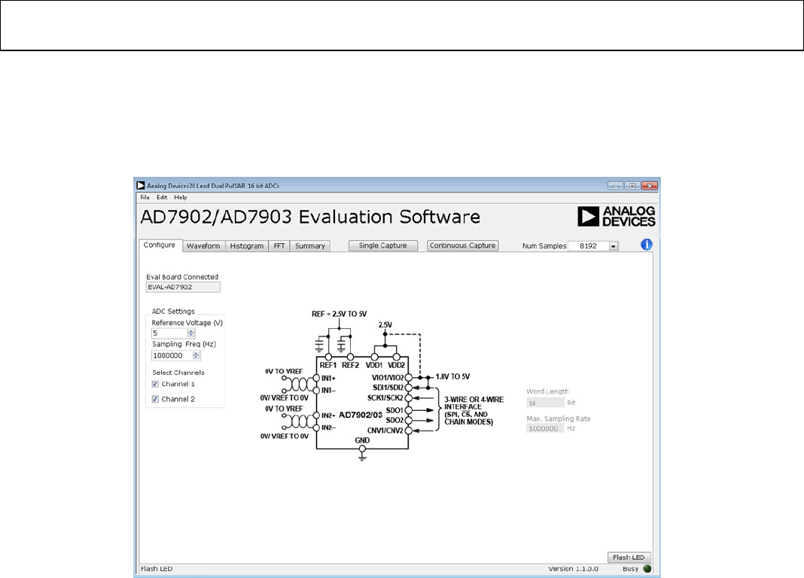This screenshot has height=578, width=804.
Task: Click the blue info icon
Action: pos(646,245)
